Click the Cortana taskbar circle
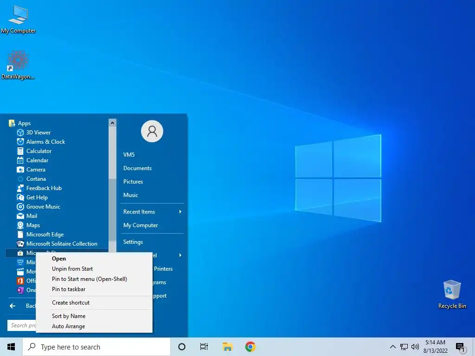Image resolution: width=475 pixels, height=356 pixels. (x=182, y=347)
